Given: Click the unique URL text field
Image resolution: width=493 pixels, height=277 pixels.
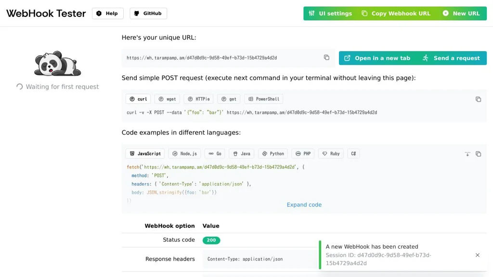Looking at the screenshot, I should pyautogui.click(x=221, y=58).
